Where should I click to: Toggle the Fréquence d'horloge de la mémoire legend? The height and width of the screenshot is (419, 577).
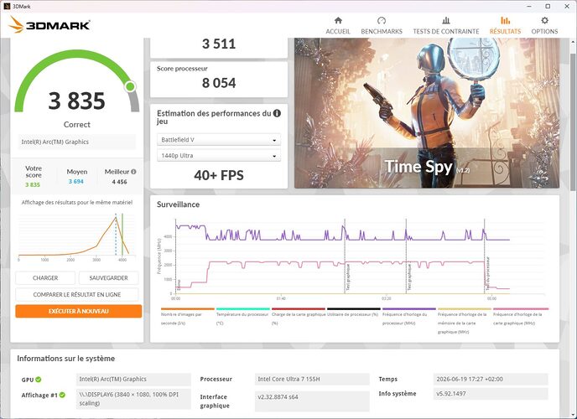[465, 321]
